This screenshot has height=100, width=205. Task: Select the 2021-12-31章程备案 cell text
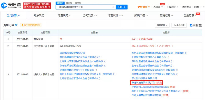[x=142, y=39]
